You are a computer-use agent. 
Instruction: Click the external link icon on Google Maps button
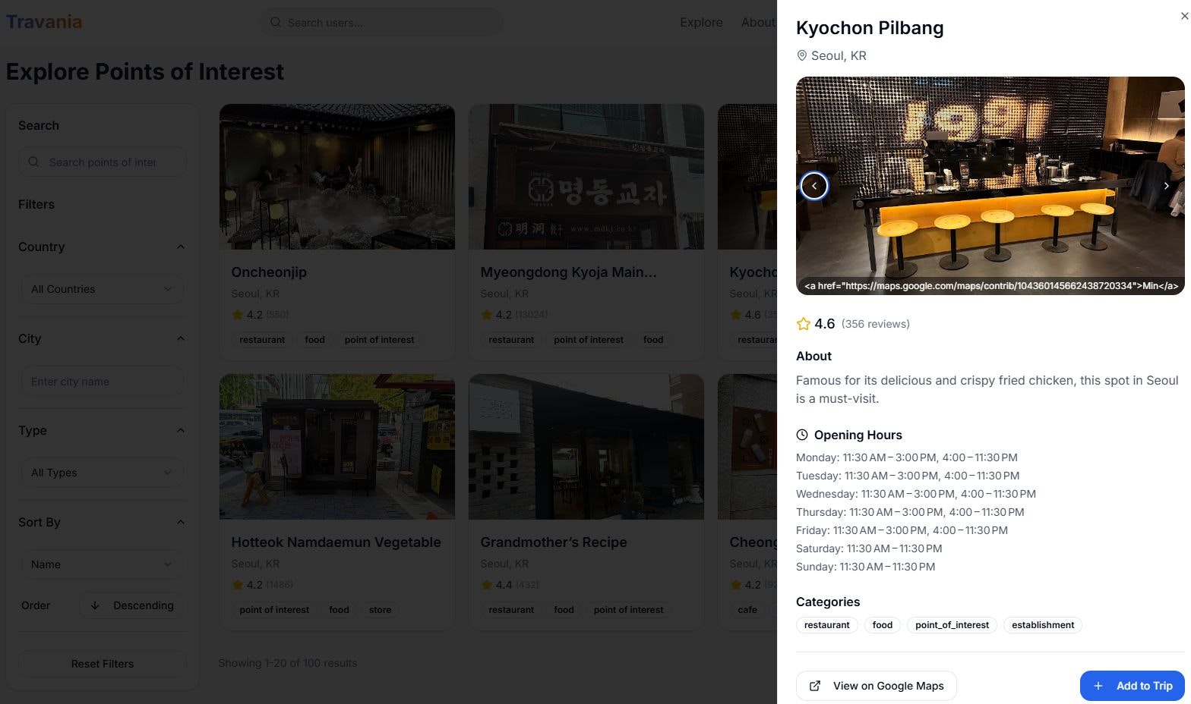[x=815, y=686]
